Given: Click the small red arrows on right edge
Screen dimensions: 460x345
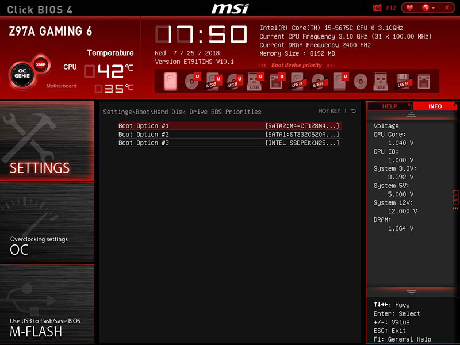Looking at the screenshot, I should pyautogui.click(x=455, y=208).
